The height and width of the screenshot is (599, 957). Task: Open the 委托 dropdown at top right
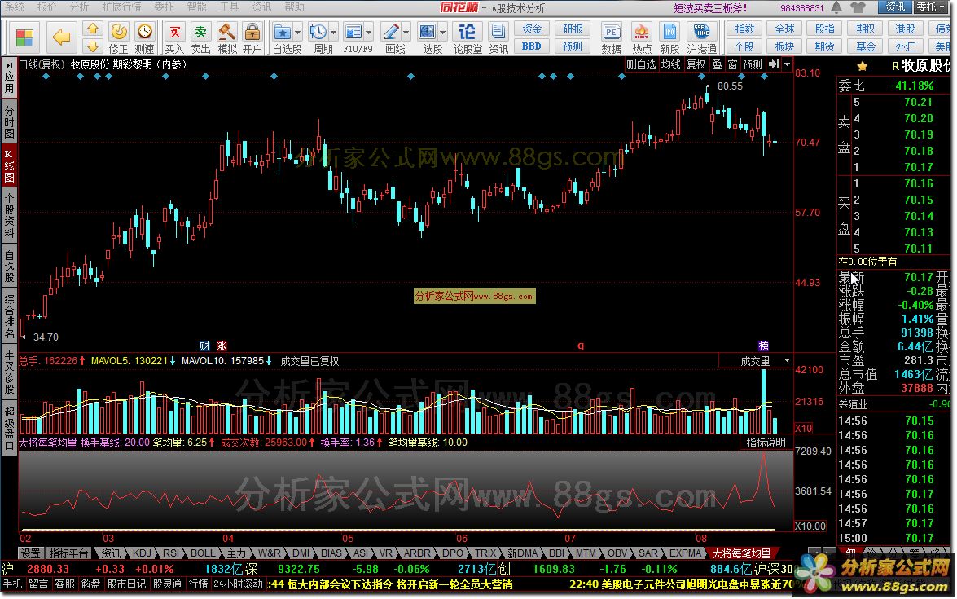[931, 7]
